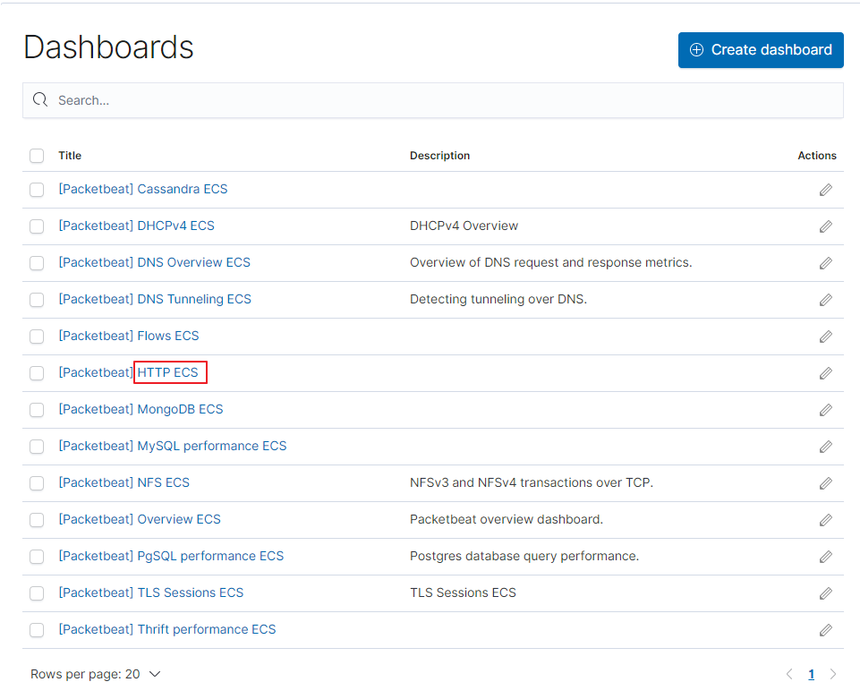Viewport: 860px width, 699px height.
Task: Select Flows ECS row checkbox
Action: [x=37, y=337]
